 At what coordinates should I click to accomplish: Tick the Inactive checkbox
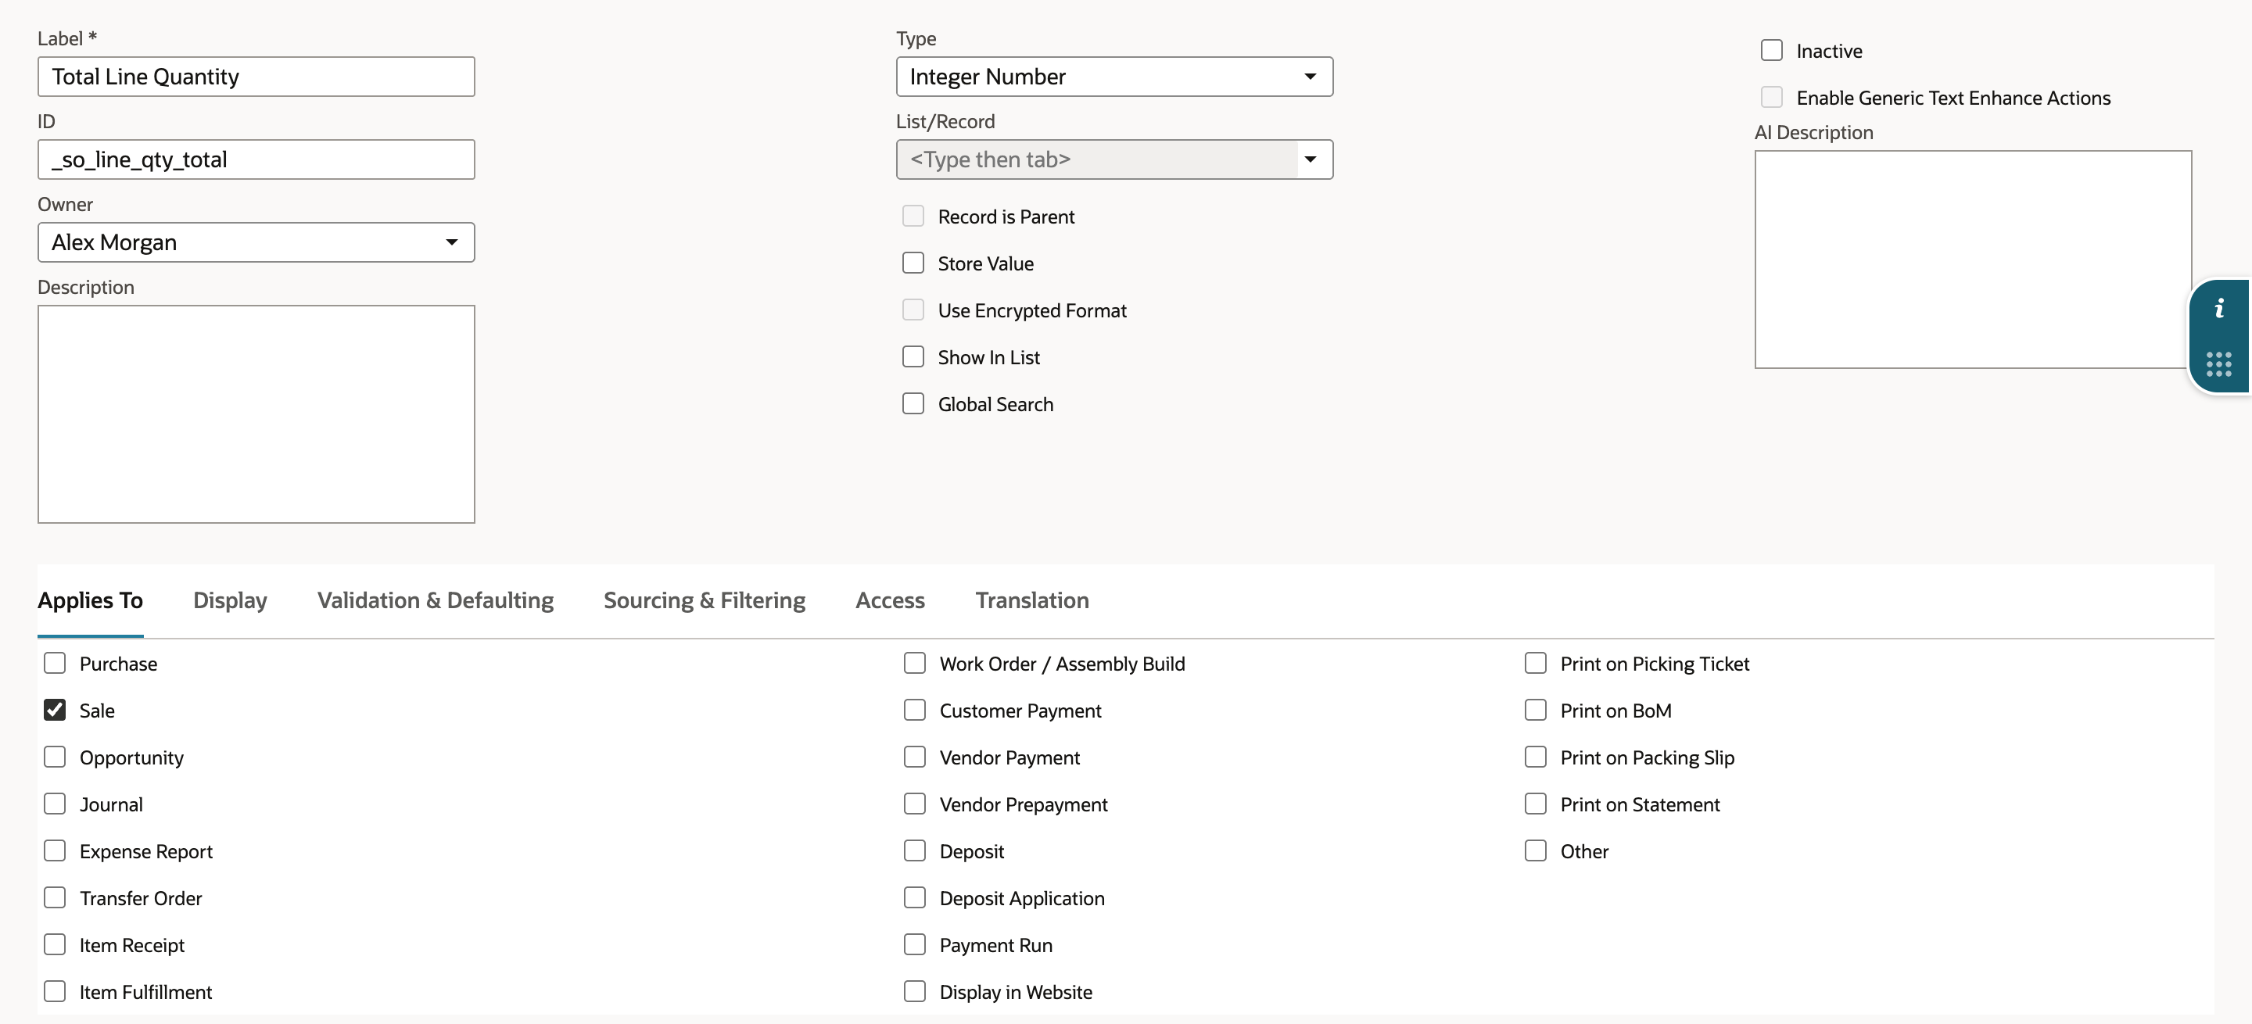click(1771, 51)
